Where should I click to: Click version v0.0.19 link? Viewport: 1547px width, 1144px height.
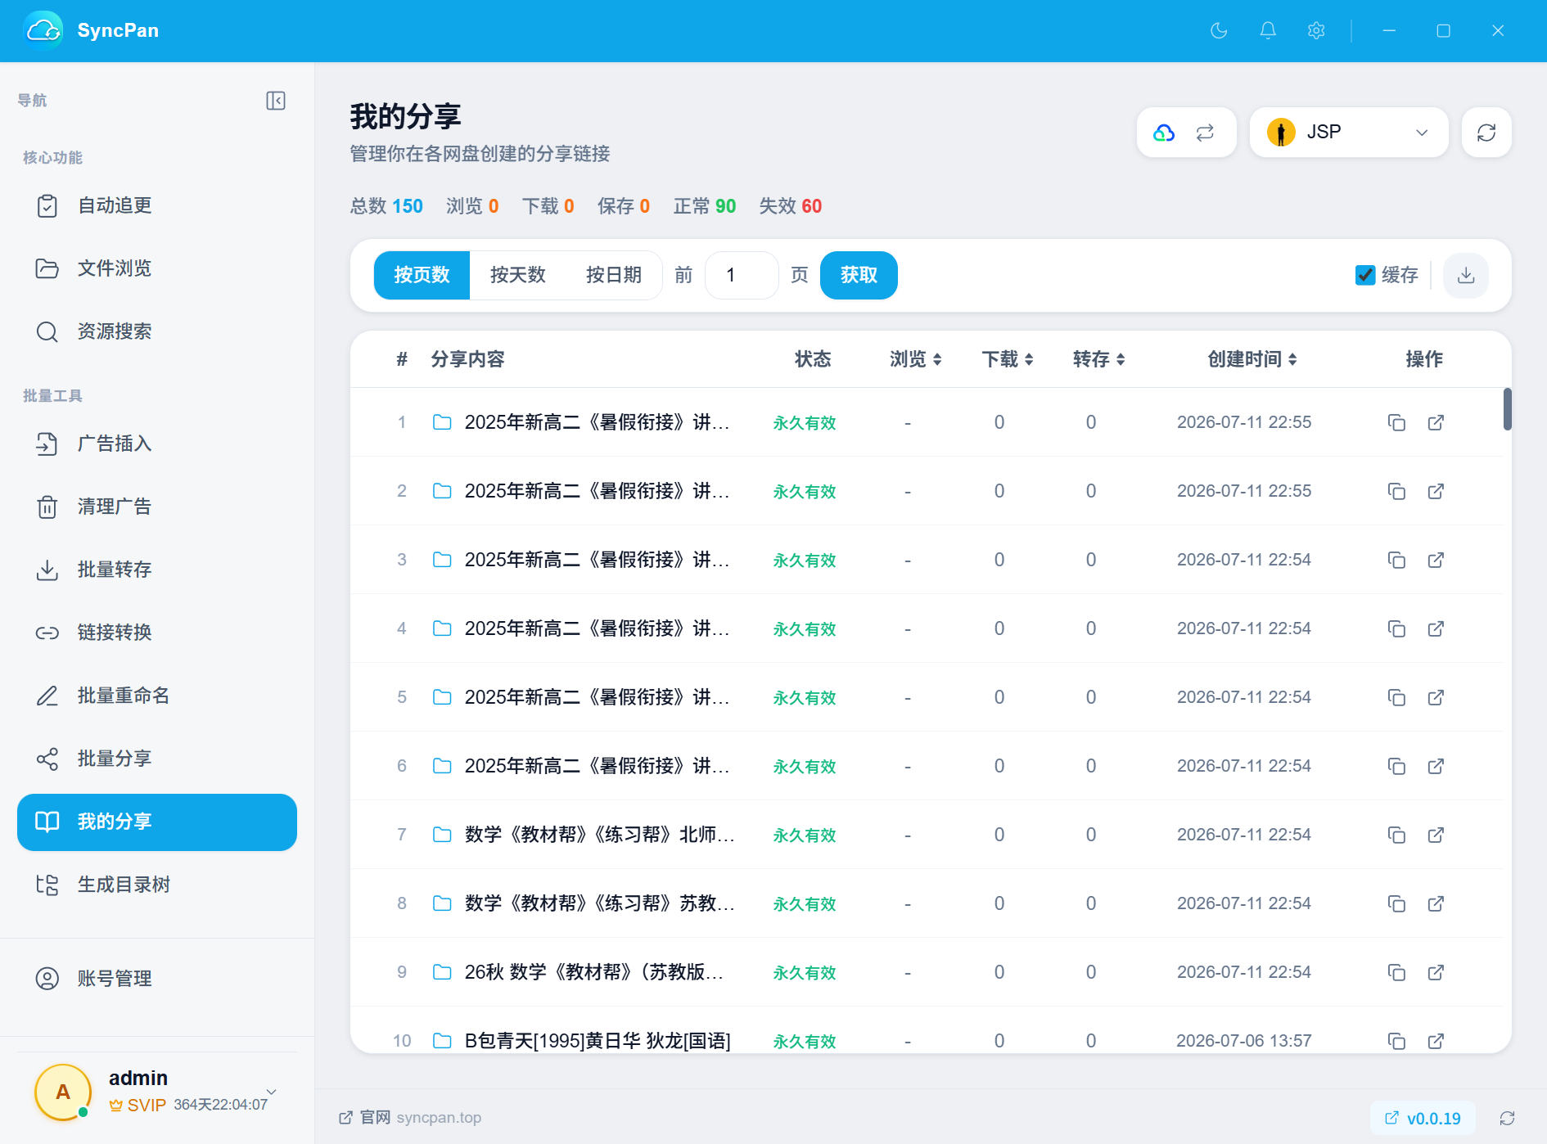1423,1118
